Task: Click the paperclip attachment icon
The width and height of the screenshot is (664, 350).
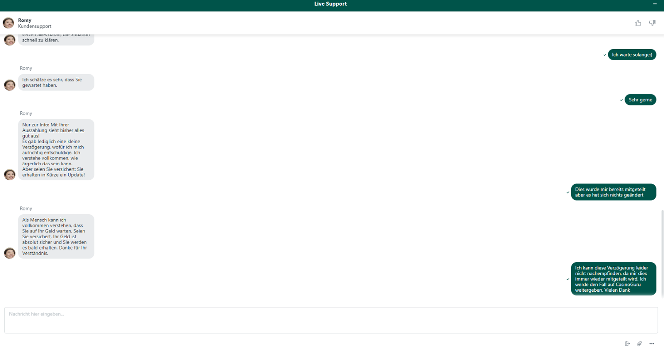Action: click(639, 343)
